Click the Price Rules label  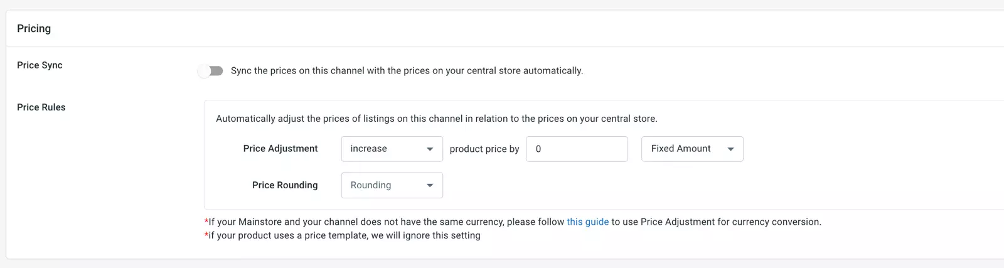(41, 107)
